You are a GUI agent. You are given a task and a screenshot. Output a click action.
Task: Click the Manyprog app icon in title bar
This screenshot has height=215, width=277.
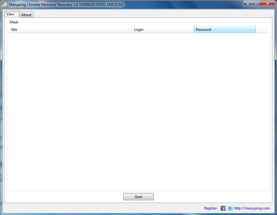[5, 5]
